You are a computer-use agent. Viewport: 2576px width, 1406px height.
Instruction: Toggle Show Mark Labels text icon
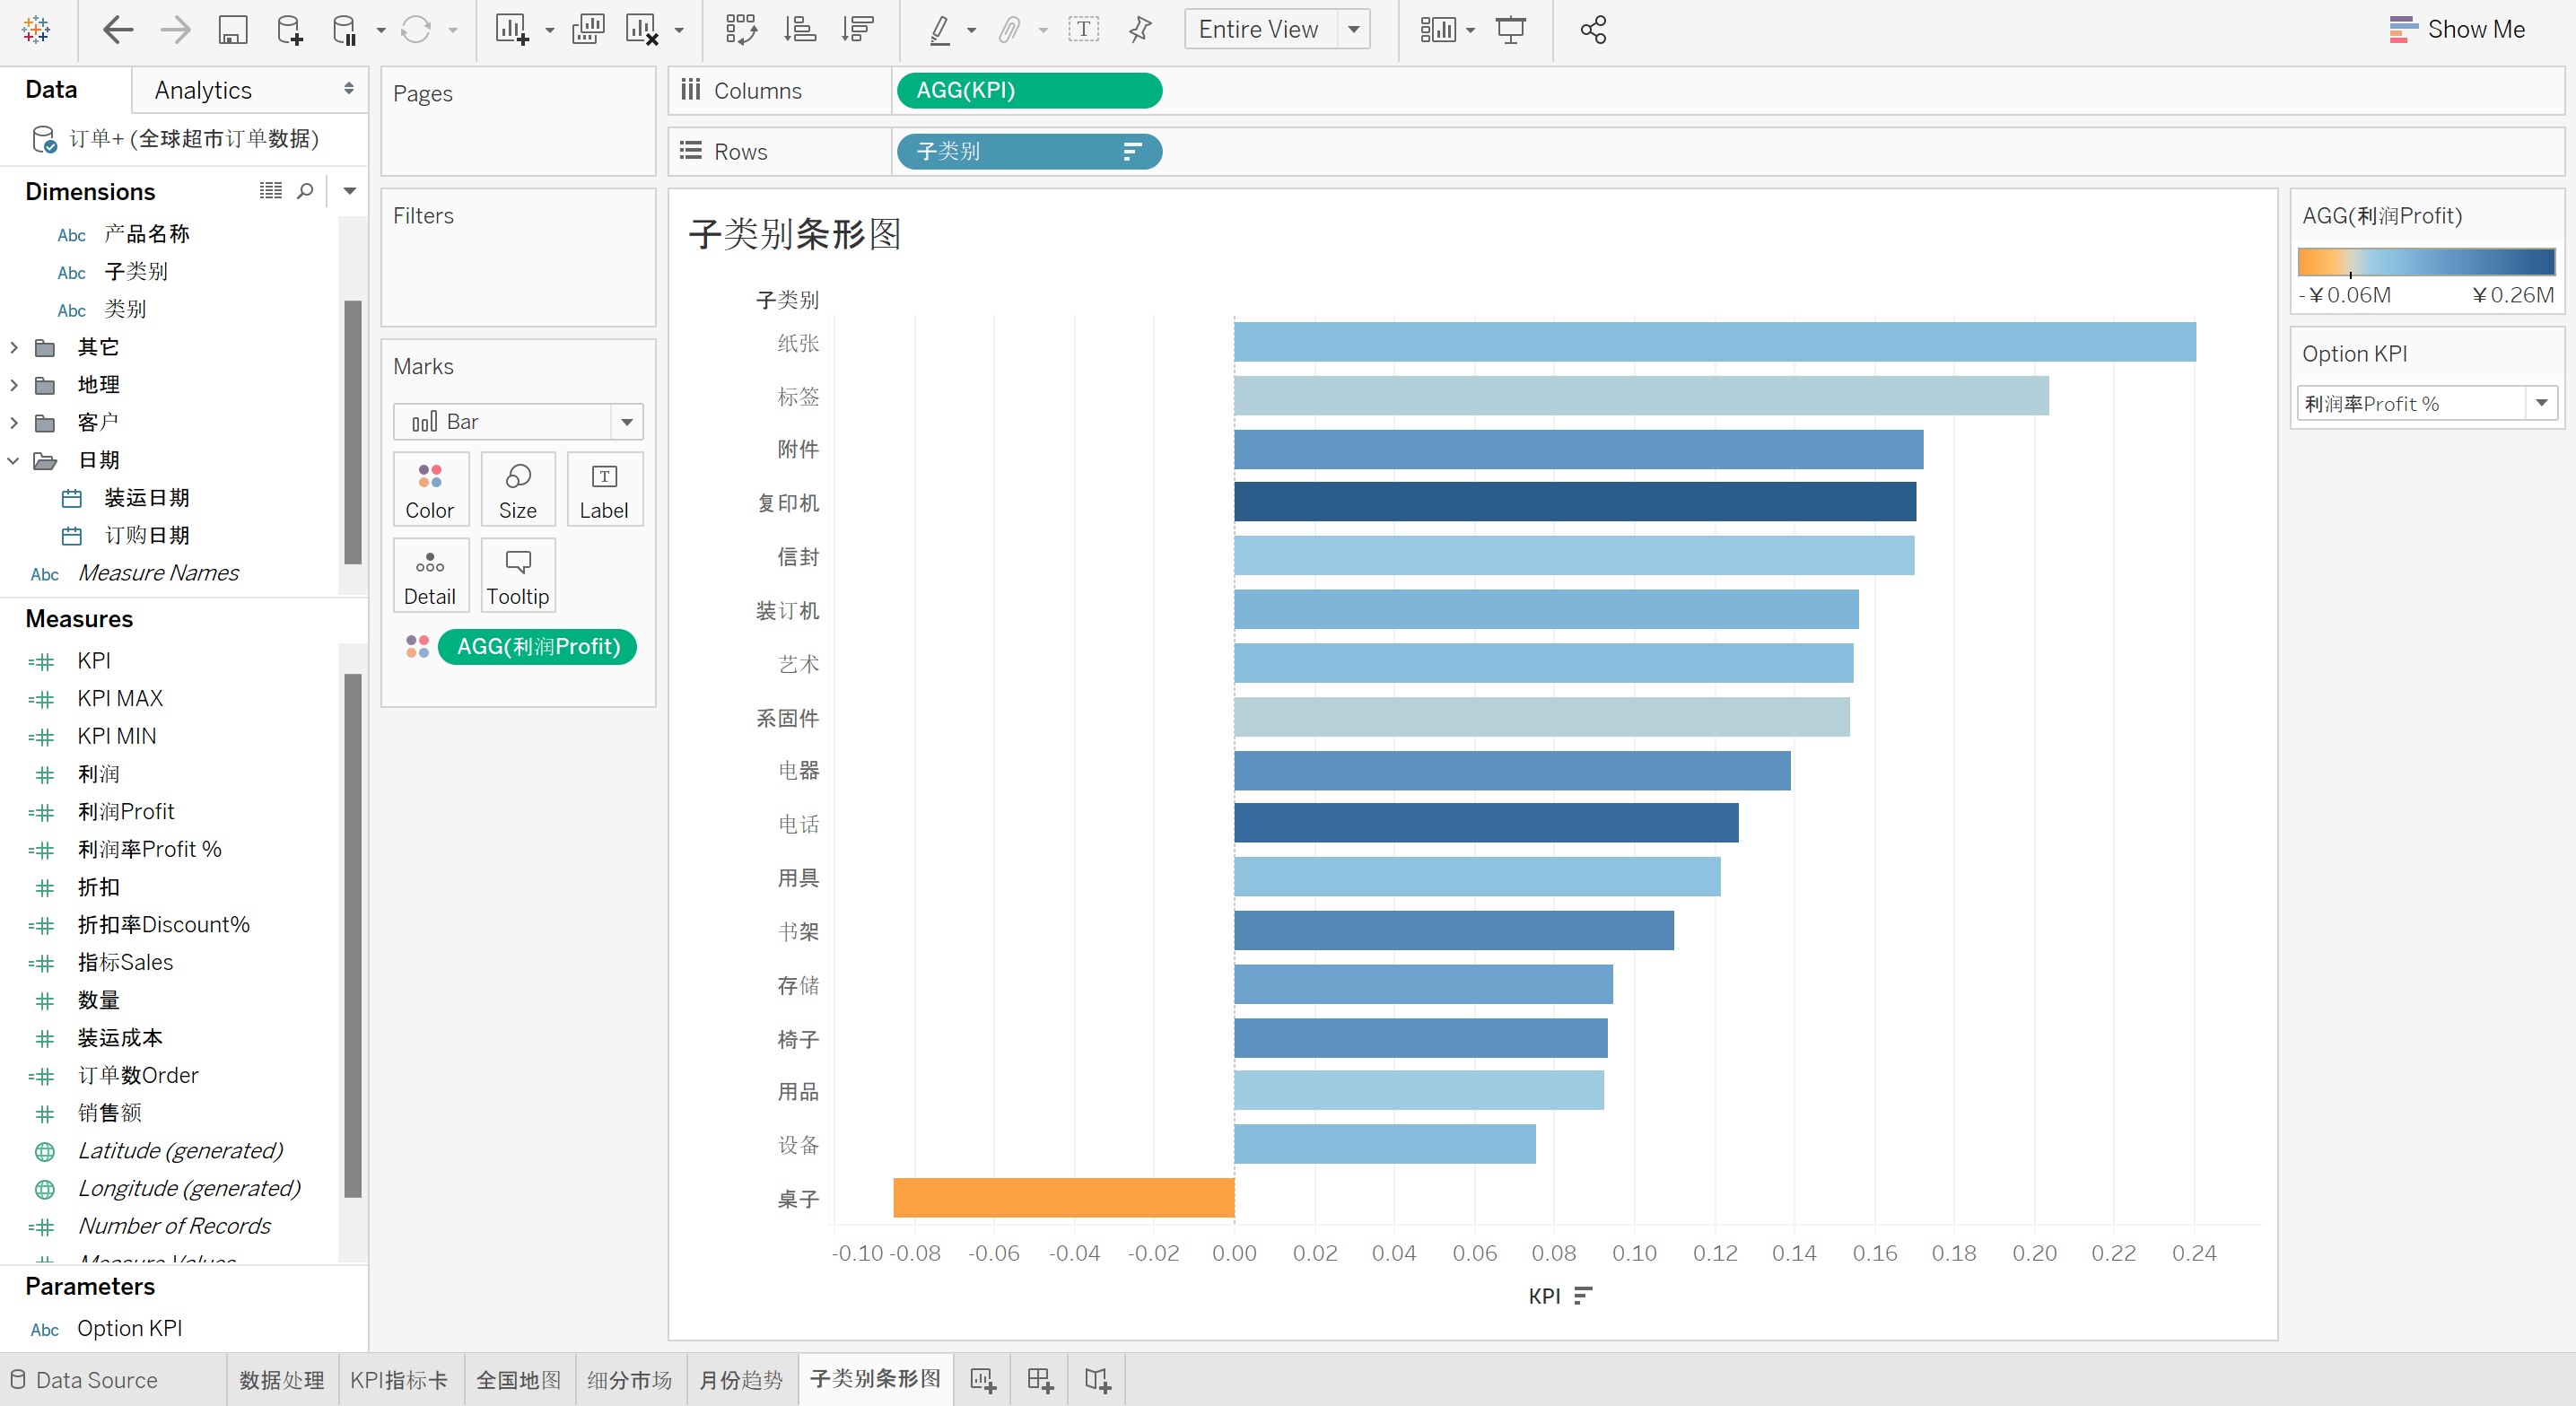coord(1083,30)
